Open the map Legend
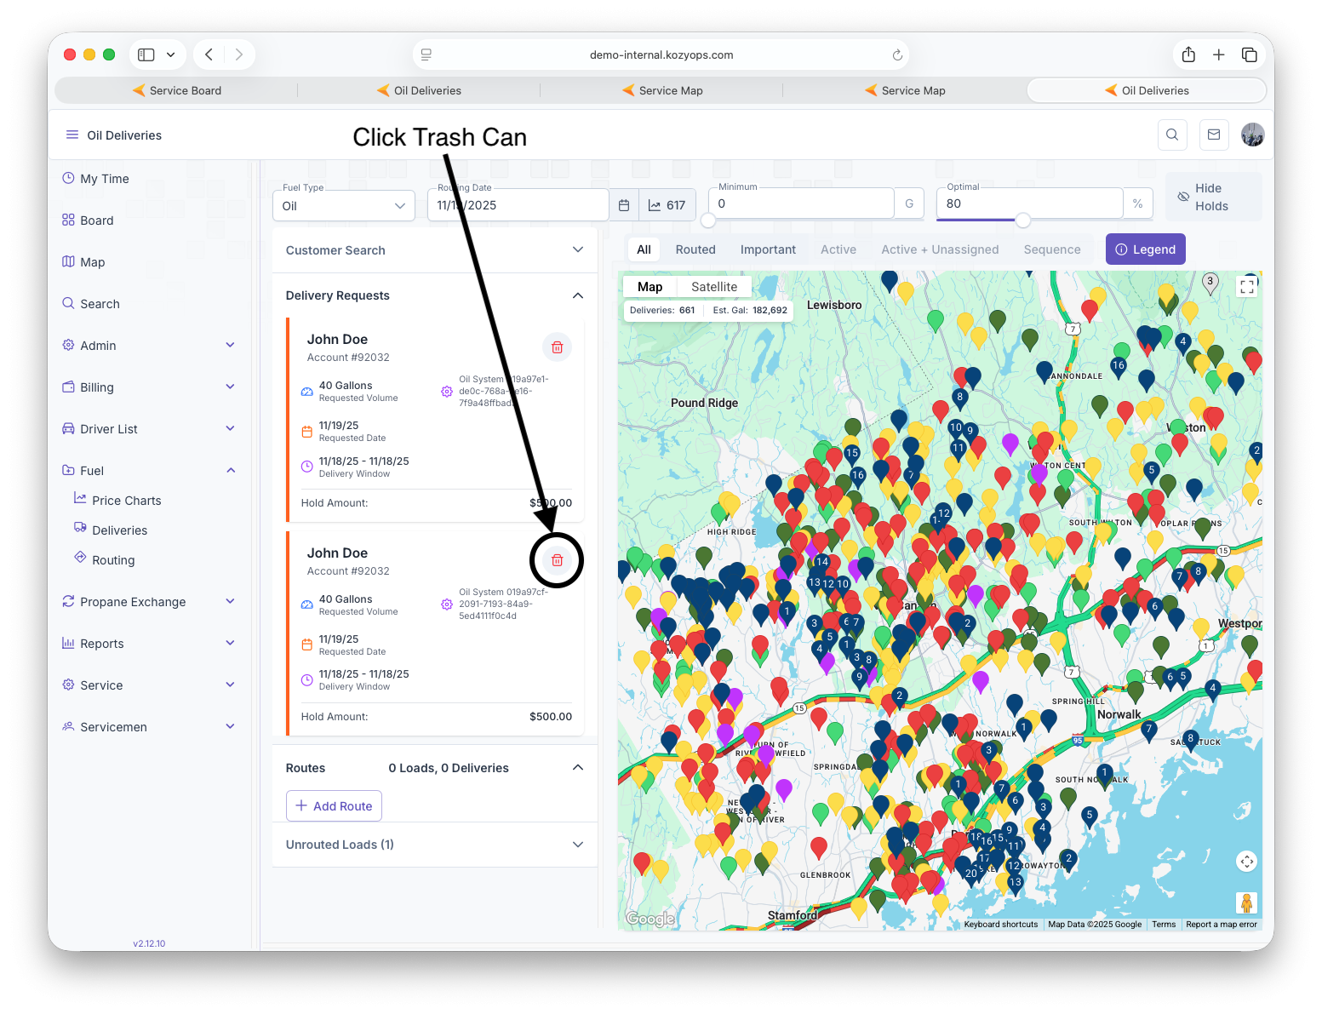The image size is (1322, 1014). pos(1145,249)
